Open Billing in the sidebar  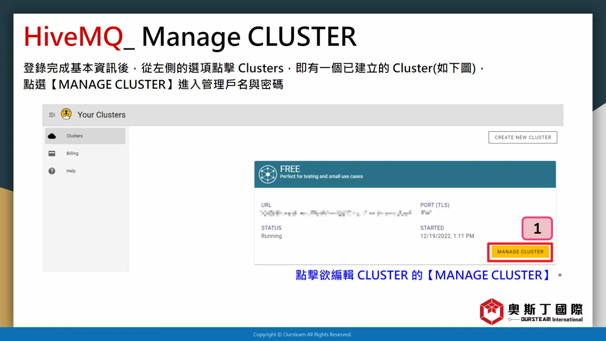(x=85, y=153)
